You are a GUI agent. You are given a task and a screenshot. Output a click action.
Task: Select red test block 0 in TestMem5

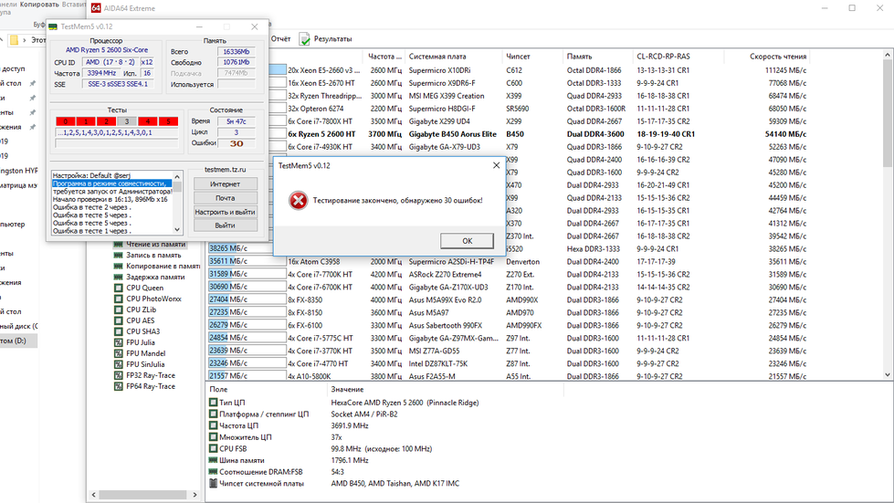pos(66,121)
